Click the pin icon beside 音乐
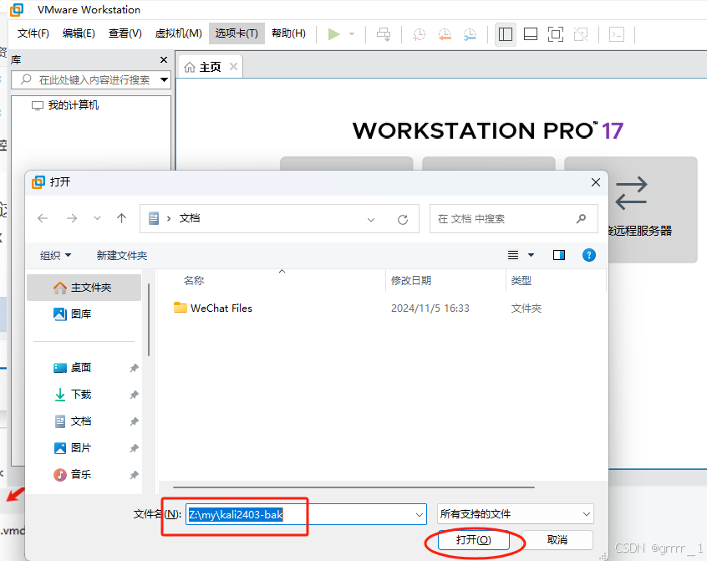The height and width of the screenshot is (561, 707). coord(134,475)
